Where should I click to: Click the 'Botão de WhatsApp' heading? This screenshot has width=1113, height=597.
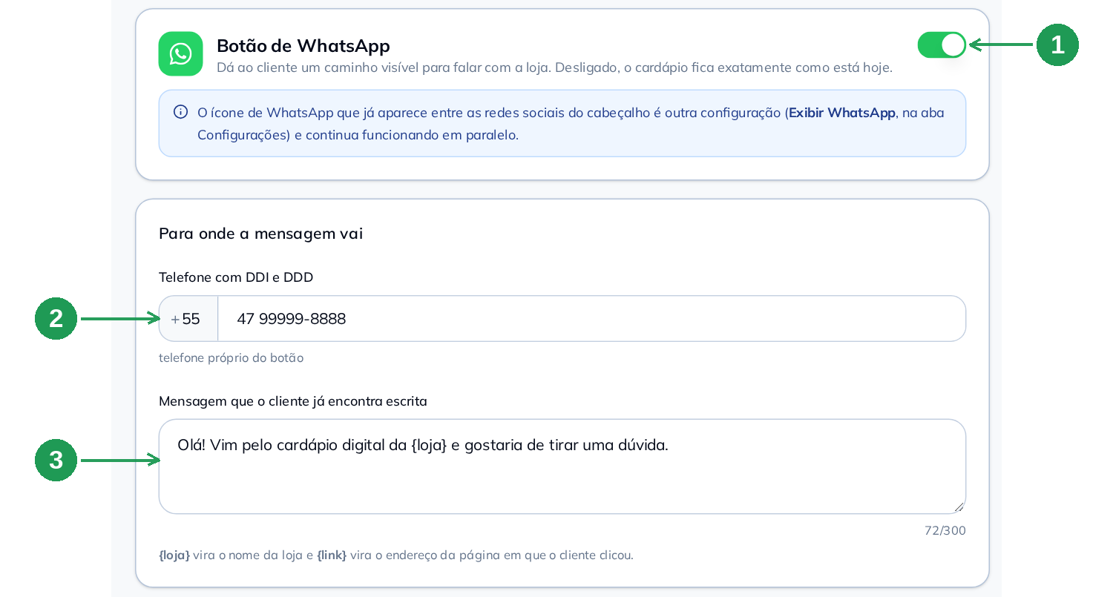pyautogui.click(x=303, y=45)
